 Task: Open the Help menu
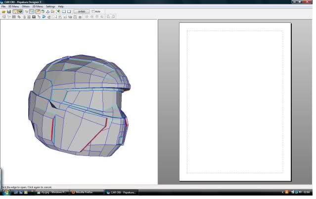point(61,6)
